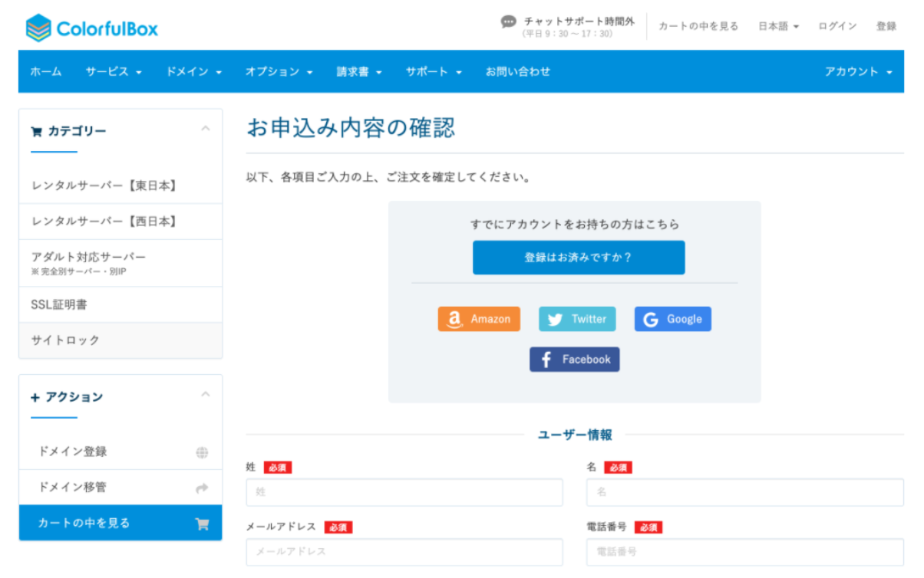Click the globe icon beside ドメイン登録

tap(201, 452)
